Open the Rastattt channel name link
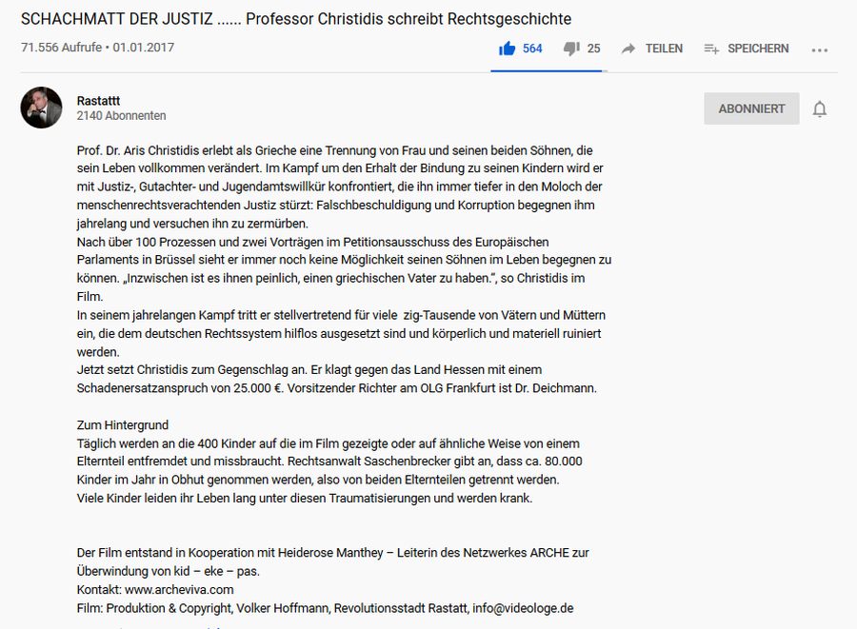This screenshot has width=857, height=629. 98,101
